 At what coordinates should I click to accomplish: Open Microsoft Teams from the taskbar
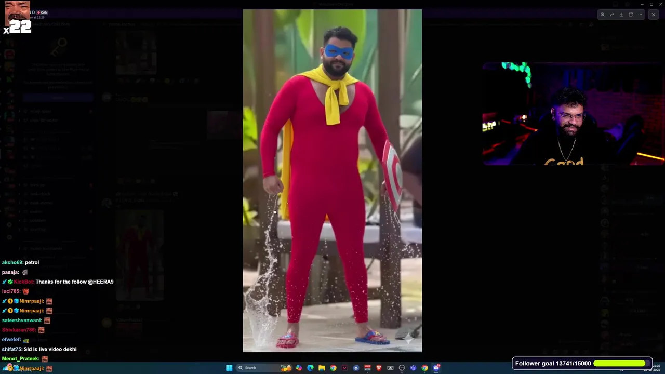pyautogui.click(x=413, y=368)
